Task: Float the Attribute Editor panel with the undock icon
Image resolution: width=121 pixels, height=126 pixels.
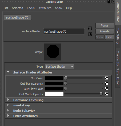Action: (x=109, y=2)
